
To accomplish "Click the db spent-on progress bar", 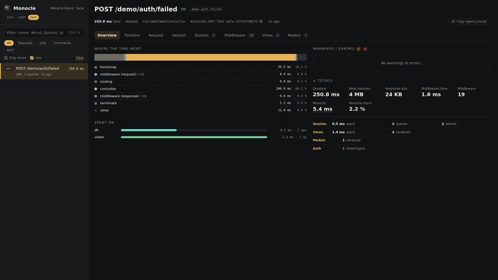I will [x=194, y=130].
